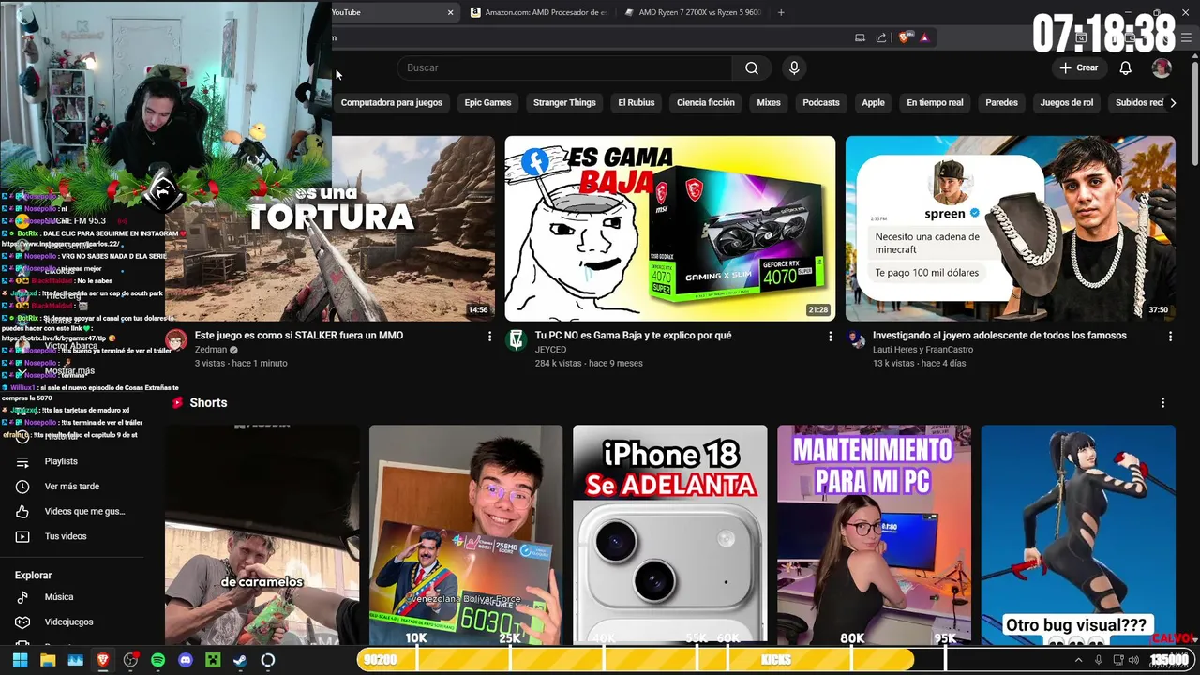Click the Brave Shields lion icon in address bar

[x=904, y=37]
